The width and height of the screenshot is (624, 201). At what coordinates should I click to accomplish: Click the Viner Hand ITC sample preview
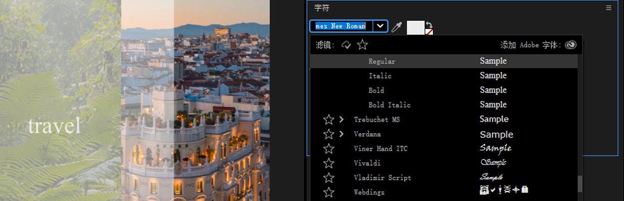tap(495, 148)
